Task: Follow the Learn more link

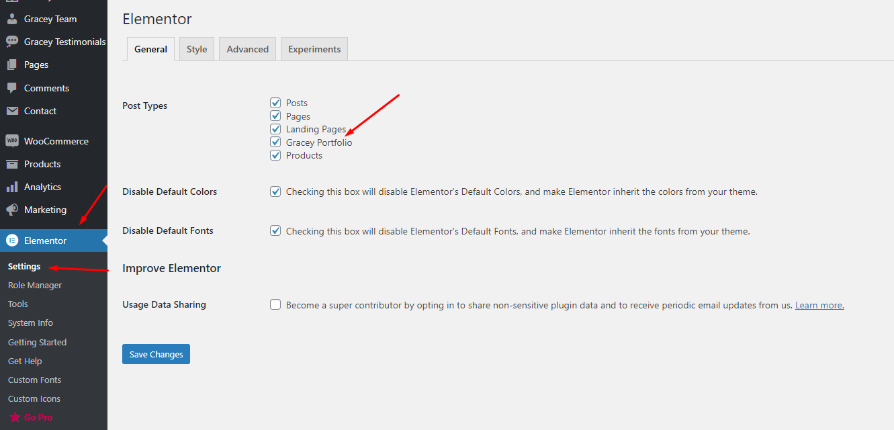Action: click(x=819, y=305)
